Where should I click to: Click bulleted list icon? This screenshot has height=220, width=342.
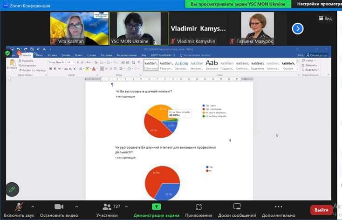pos(102,62)
